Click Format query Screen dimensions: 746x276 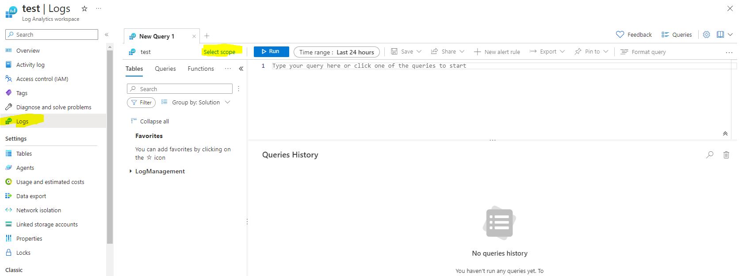(643, 52)
